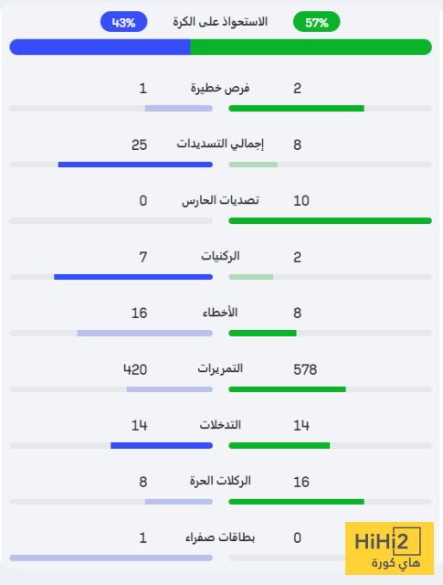Click the blue الركنيات corners bar
Viewport: 443px width, 585px height.
point(133,277)
